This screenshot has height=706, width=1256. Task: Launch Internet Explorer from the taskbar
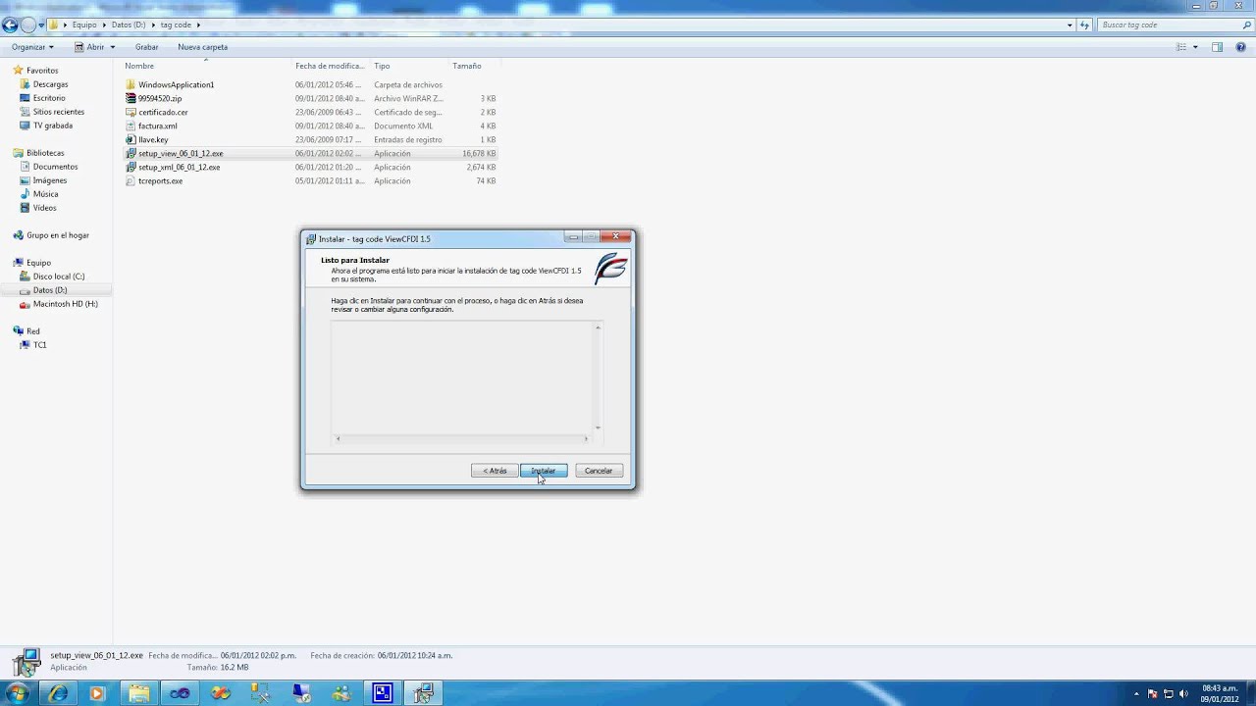pyautogui.click(x=58, y=693)
